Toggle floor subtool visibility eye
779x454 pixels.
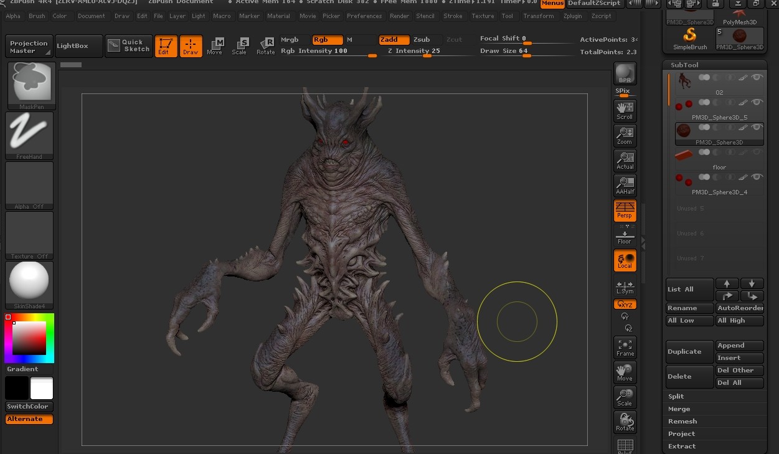point(757,152)
